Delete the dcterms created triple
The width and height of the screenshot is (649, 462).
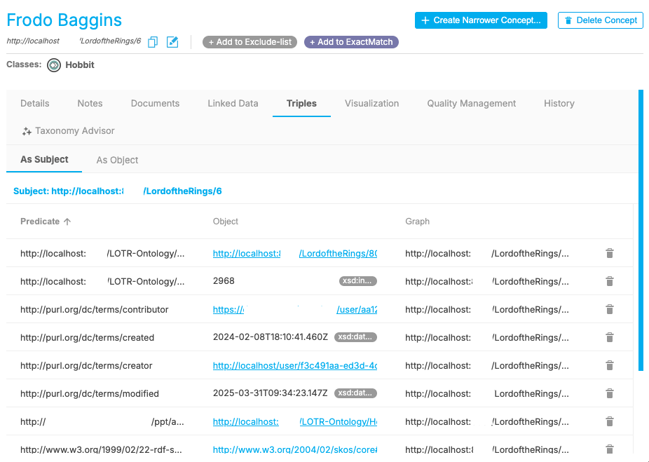tap(610, 337)
